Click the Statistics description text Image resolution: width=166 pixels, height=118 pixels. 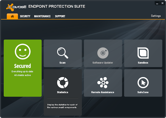(63, 106)
